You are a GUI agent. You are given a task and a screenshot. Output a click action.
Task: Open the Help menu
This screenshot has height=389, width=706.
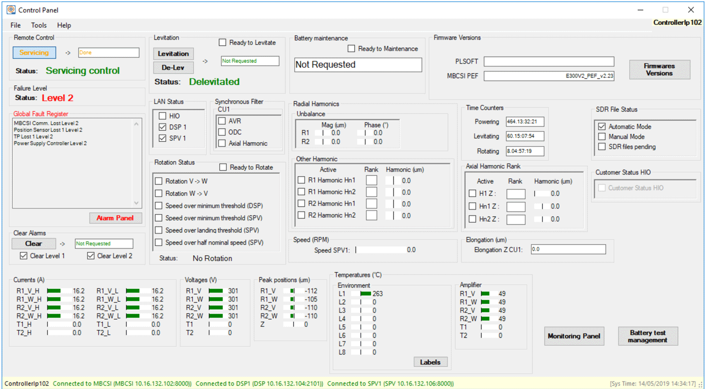[64, 25]
